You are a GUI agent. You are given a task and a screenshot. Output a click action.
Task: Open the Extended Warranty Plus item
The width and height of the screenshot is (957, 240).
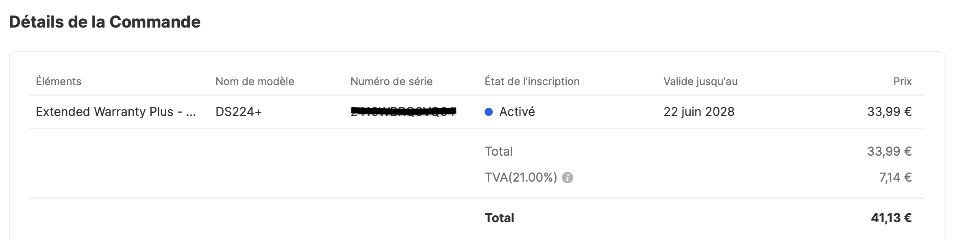(x=116, y=111)
